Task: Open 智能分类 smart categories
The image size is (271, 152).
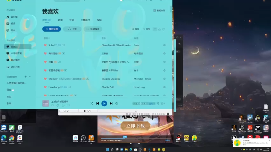Action: click(159, 11)
